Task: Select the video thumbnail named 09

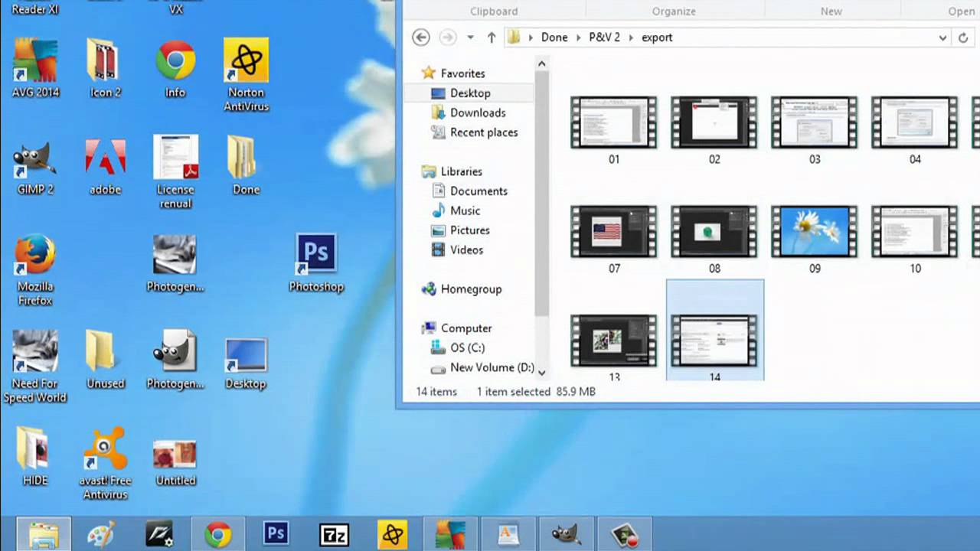Action: pos(814,232)
